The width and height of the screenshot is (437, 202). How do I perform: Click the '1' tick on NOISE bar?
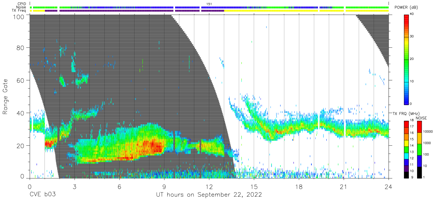coord(424,177)
